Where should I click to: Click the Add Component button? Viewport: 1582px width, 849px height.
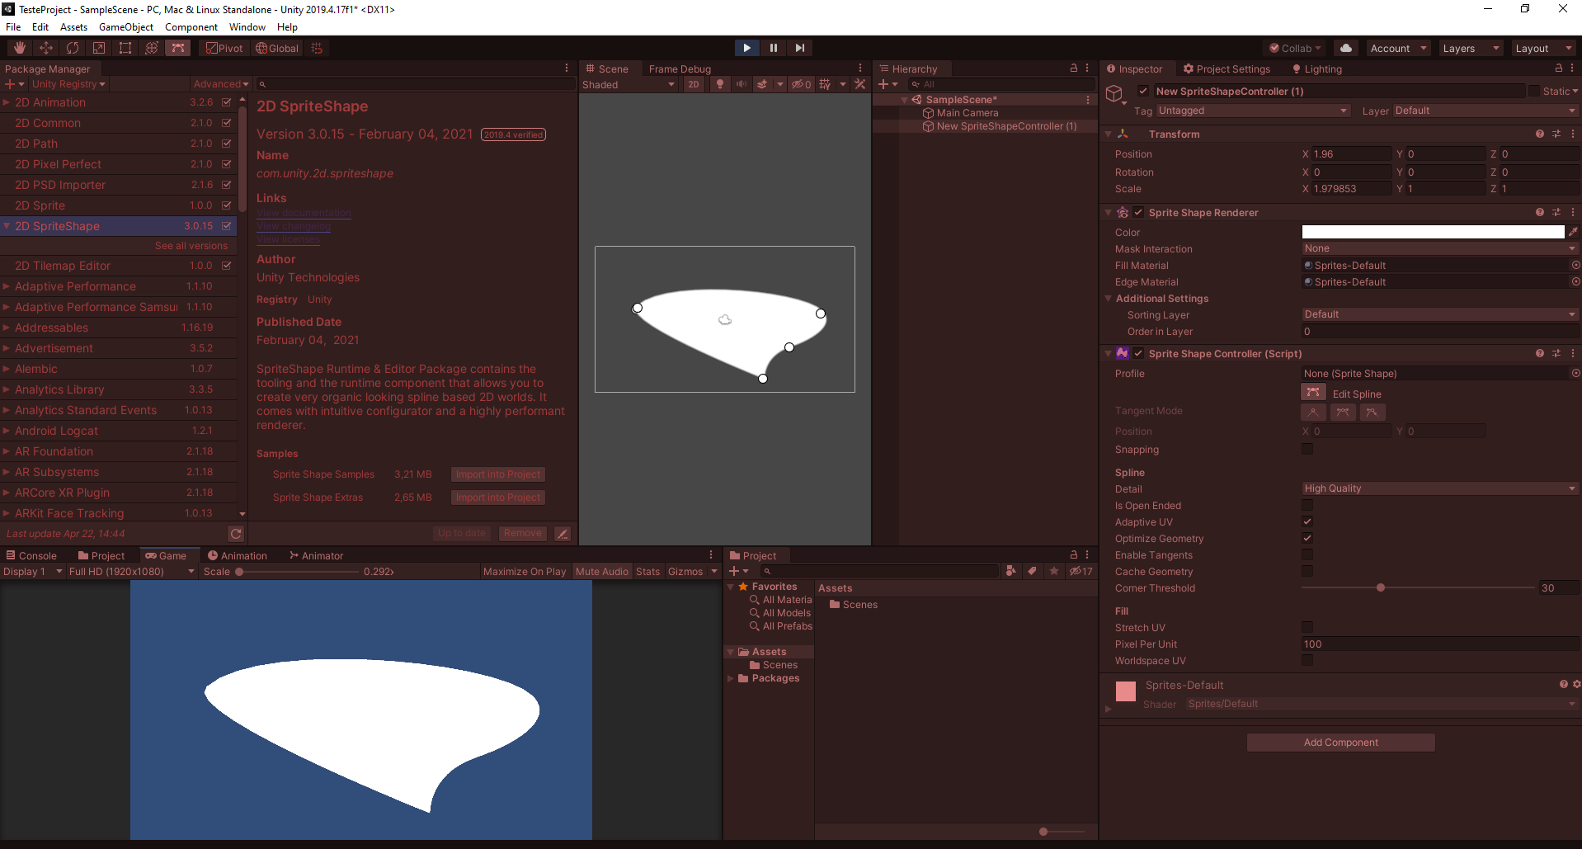point(1341,743)
